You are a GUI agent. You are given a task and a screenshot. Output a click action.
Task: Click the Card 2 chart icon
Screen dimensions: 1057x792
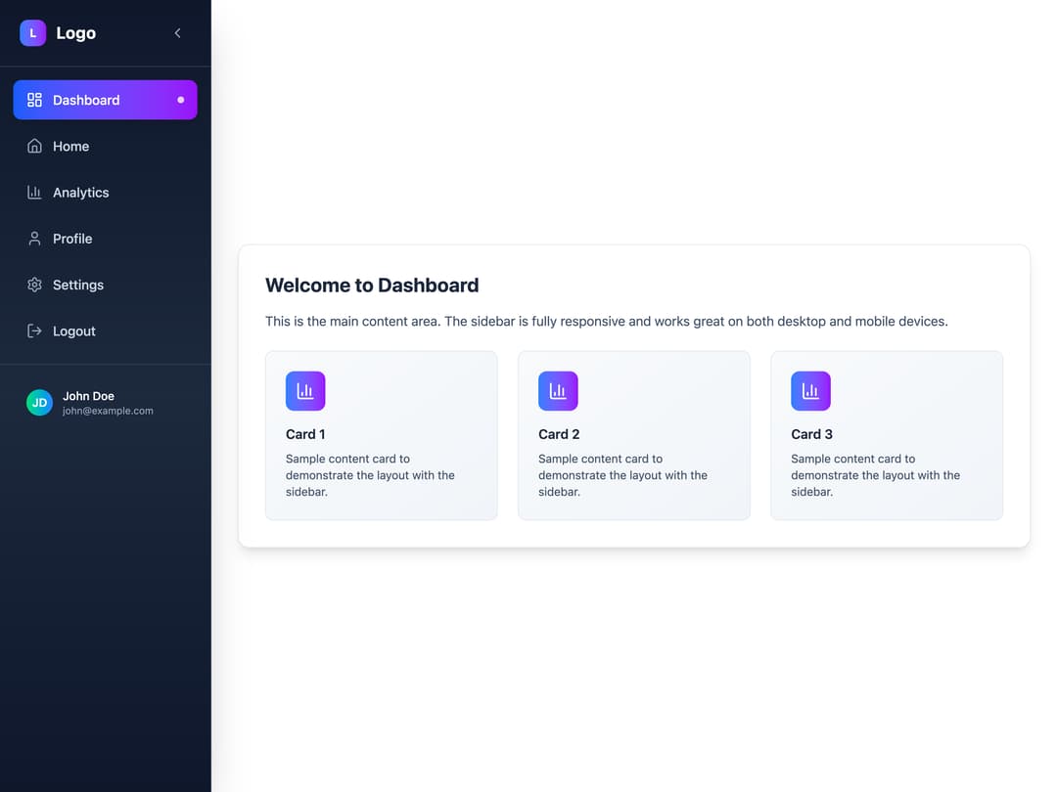pos(558,390)
